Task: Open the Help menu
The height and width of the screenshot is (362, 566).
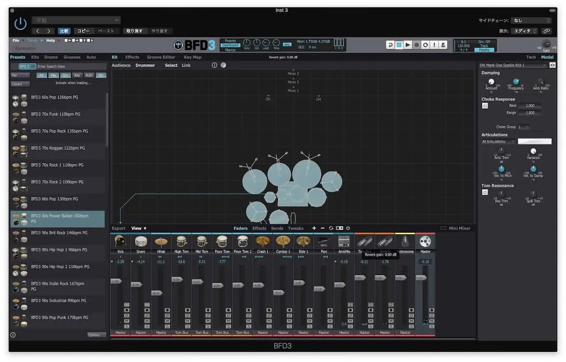Action: [x=51, y=41]
